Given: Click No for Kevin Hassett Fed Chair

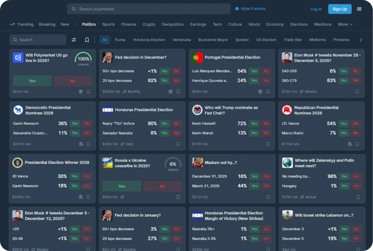Looking at the screenshot, I should pyautogui.click(x=266, y=123).
